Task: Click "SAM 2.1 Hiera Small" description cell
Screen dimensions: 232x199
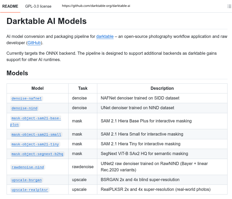Action: tap(162, 134)
